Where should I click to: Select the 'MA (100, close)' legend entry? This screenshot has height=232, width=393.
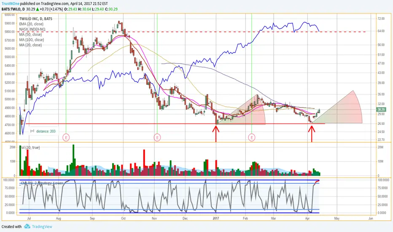[31, 40]
